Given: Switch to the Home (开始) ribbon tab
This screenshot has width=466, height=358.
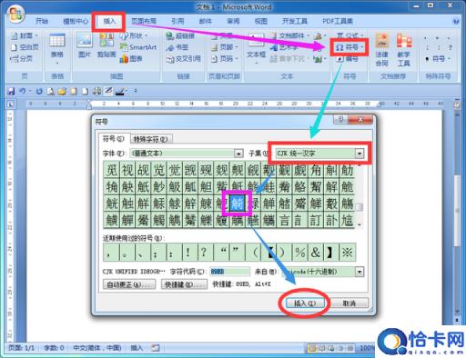Looking at the screenshot, I should 42,21.
